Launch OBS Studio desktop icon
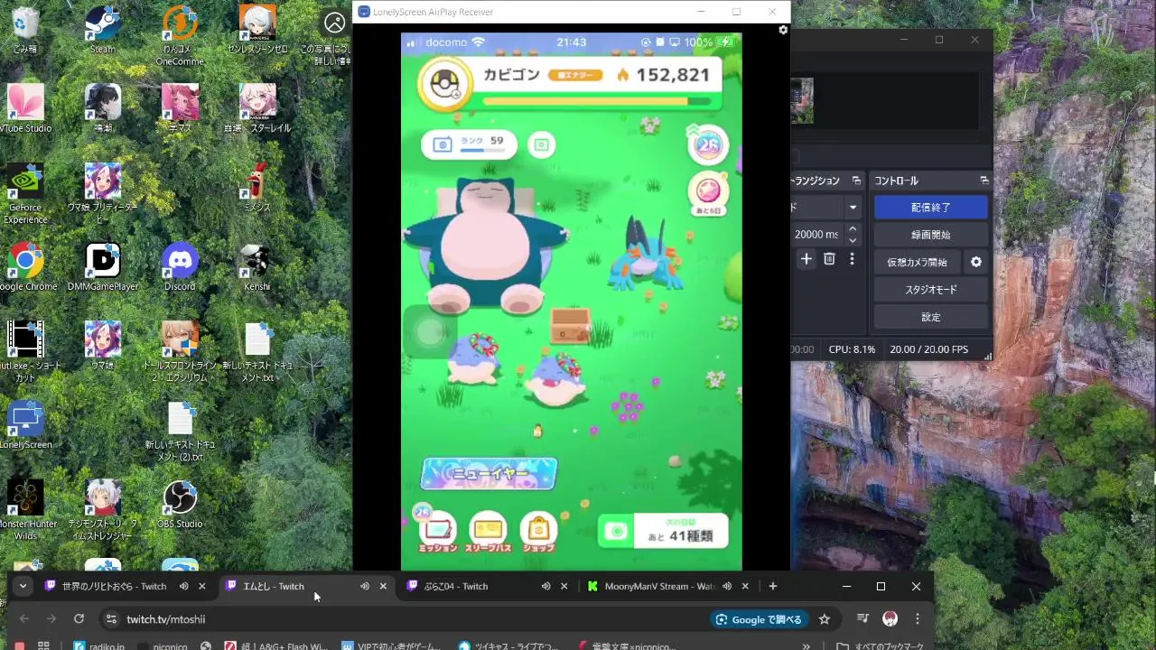1156x650 pixels. pyautogui.click(x=180, y=506)
